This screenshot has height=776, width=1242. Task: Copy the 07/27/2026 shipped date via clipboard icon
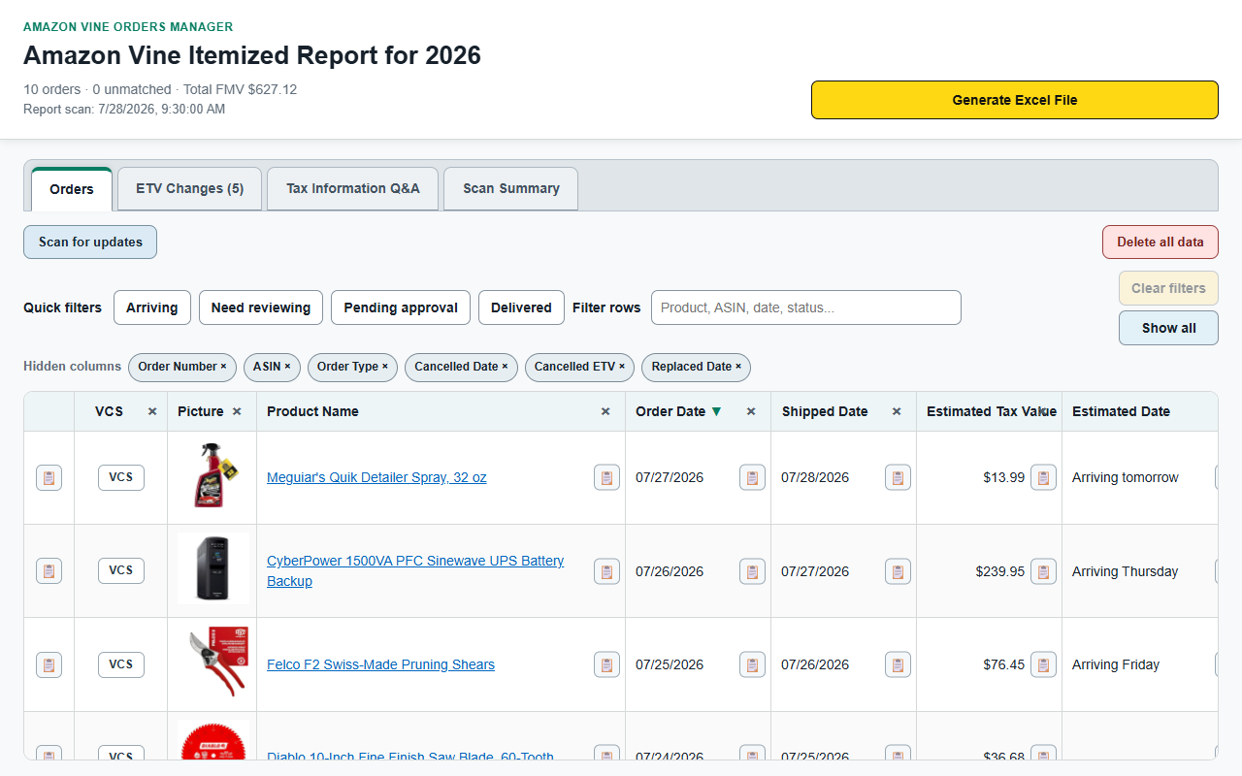898,571
